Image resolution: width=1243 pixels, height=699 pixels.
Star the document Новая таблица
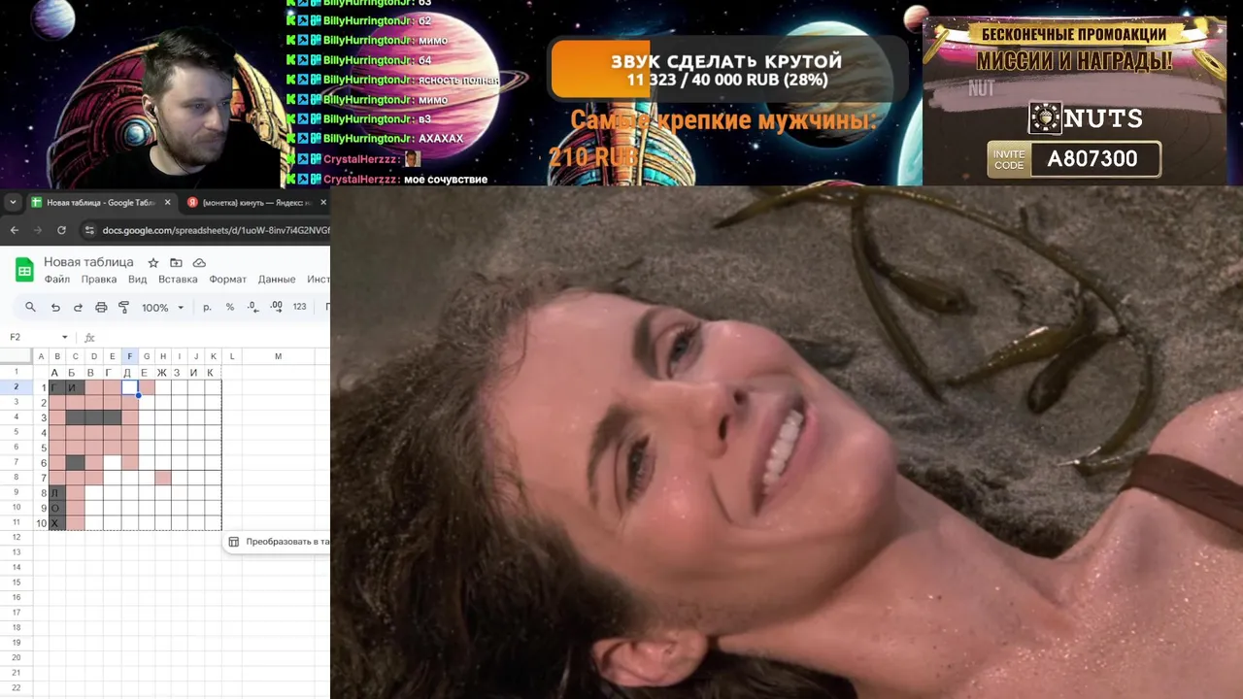pos(152,263)
